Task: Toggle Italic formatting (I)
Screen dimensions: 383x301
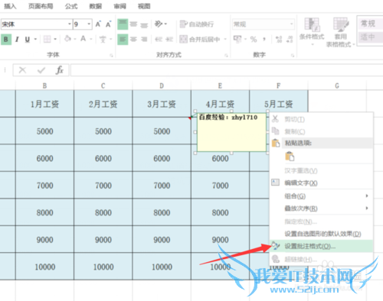Action: click(x=17, y=40)
